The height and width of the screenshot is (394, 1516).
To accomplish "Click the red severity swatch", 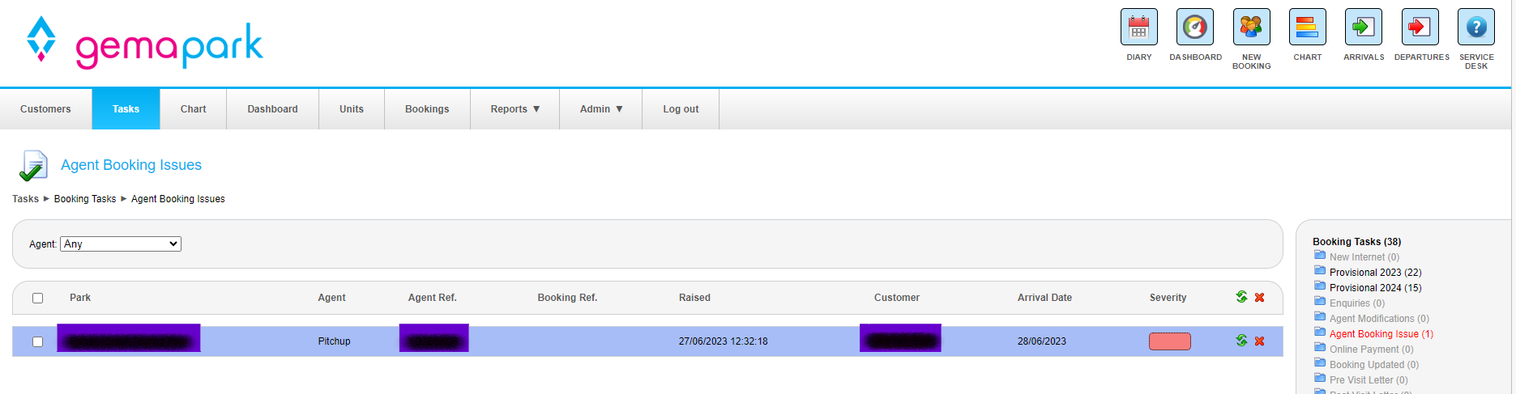I will click(x=1169, y=341).
